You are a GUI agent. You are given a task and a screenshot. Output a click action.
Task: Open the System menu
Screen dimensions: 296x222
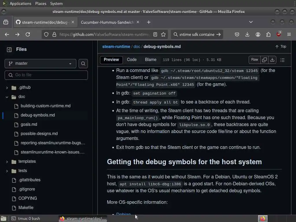coord(56,3)
